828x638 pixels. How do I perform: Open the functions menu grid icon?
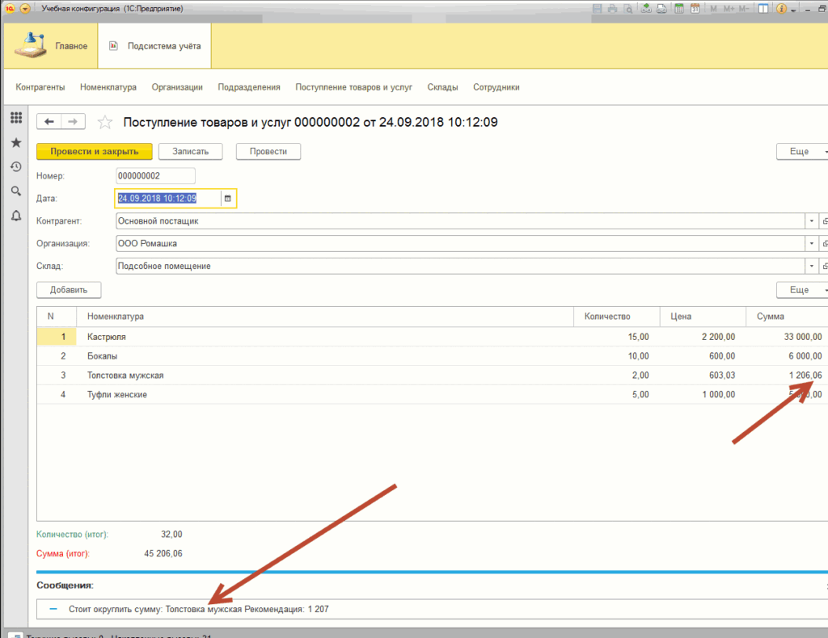tap(15, 118)
